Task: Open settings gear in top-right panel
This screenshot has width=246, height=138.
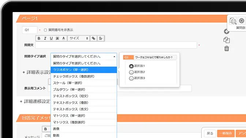Action: pos(242,21)
